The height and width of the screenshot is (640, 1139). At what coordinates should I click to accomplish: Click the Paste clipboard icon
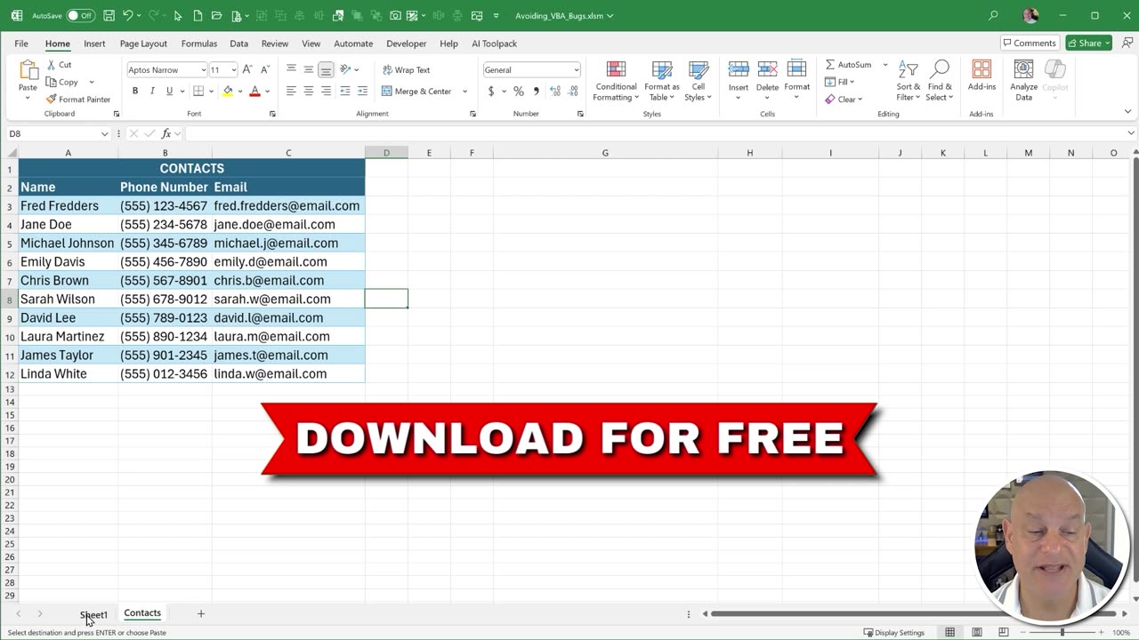pyautogui.click(x=28, y=72)
